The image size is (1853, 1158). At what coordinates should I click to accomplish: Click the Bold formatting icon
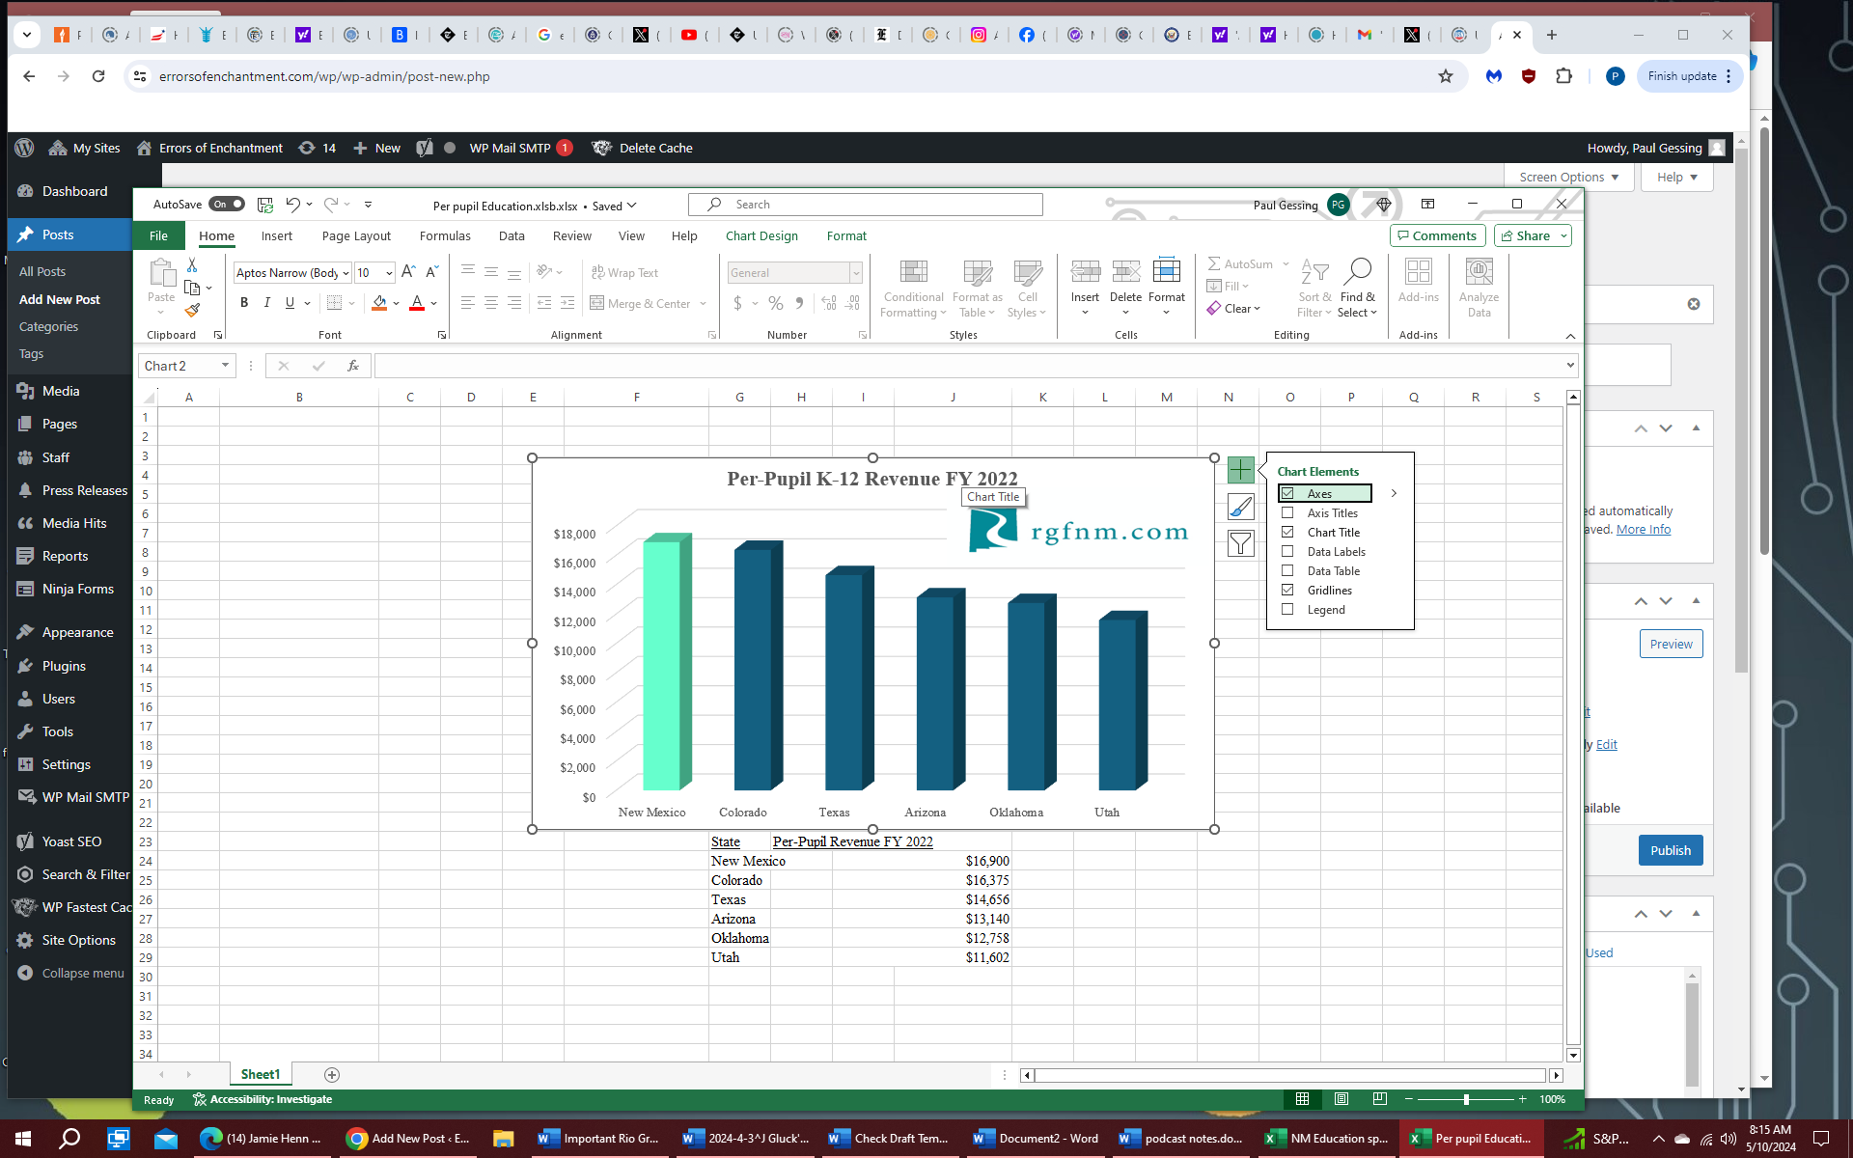[x=244, y=303]
